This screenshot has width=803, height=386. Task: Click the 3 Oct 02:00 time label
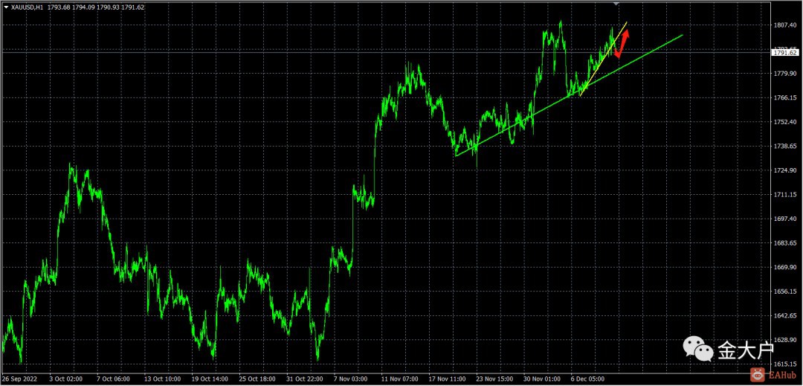[x=67, y=379]
